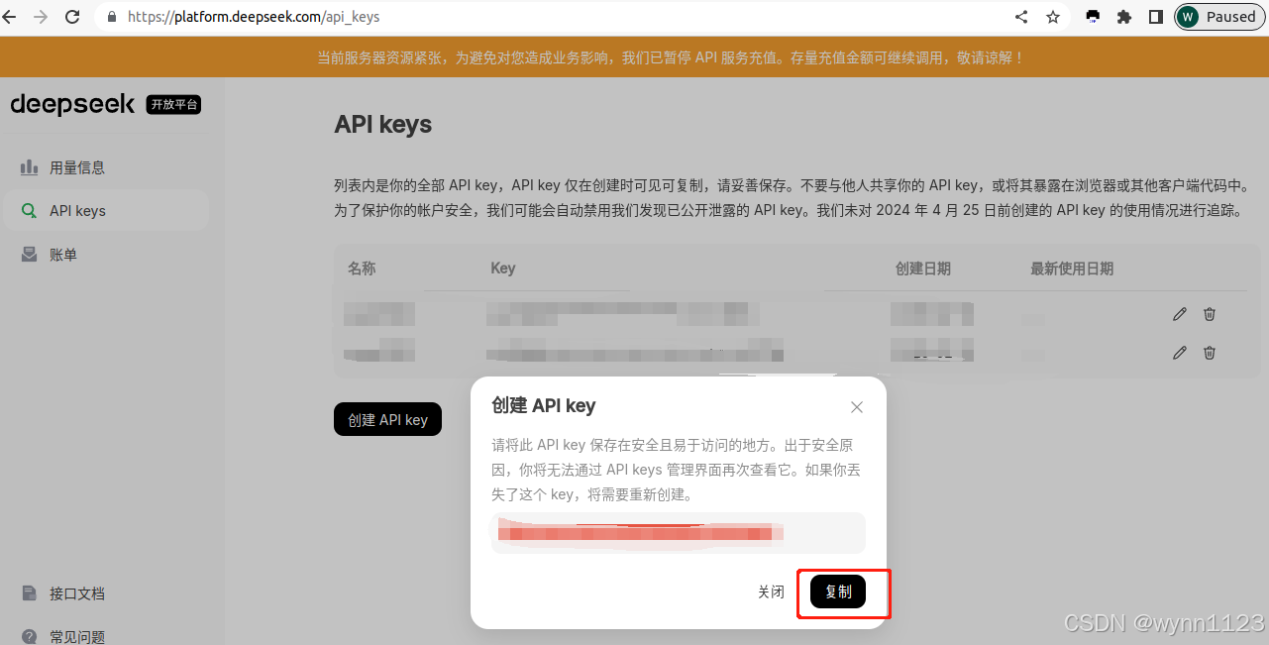Click the 创建日期 column header
1269x645 pixels.
[x=923, y=269]
